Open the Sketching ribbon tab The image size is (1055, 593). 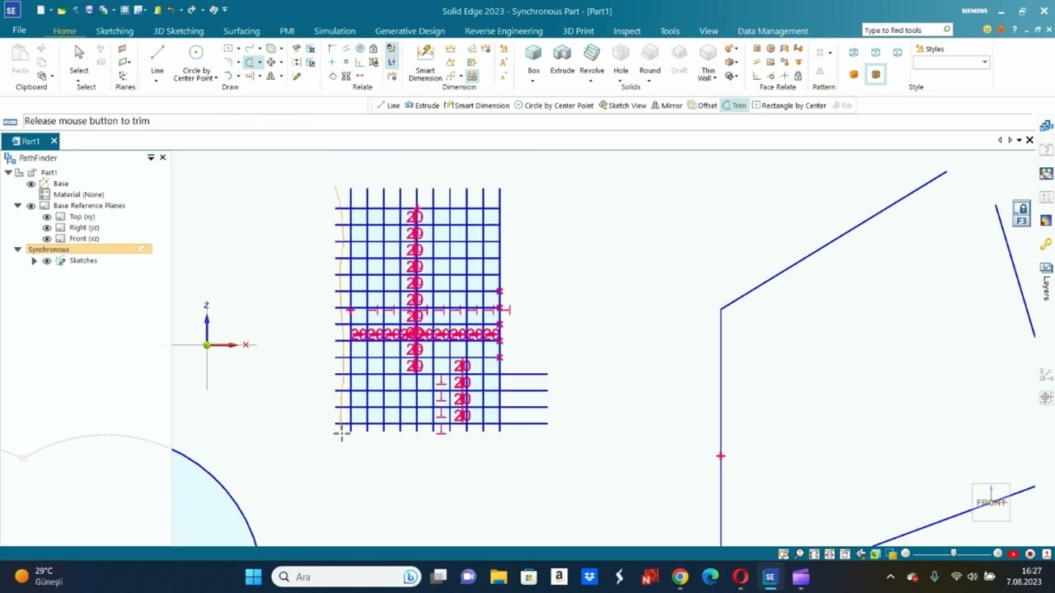115,30
